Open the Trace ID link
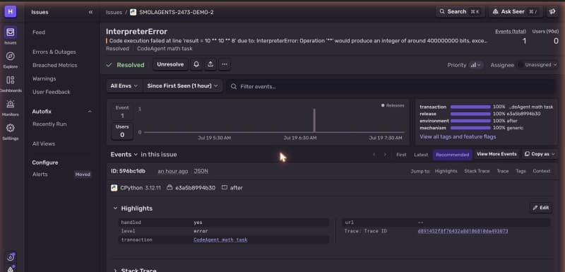 pos(463,231)
